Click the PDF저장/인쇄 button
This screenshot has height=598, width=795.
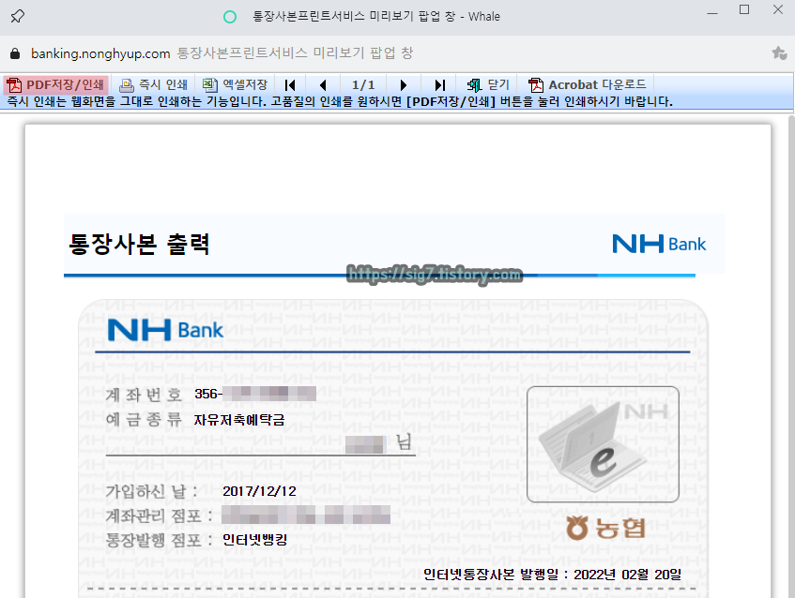click(55, 84)
